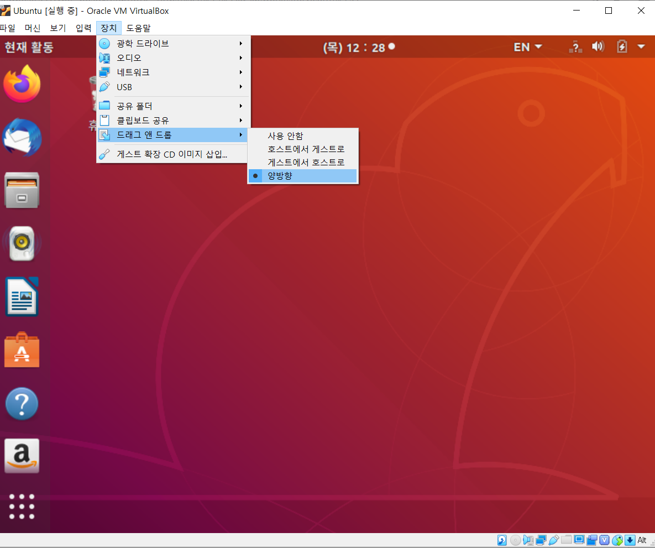Click the shared folders status bar icon

click(567, 540)
